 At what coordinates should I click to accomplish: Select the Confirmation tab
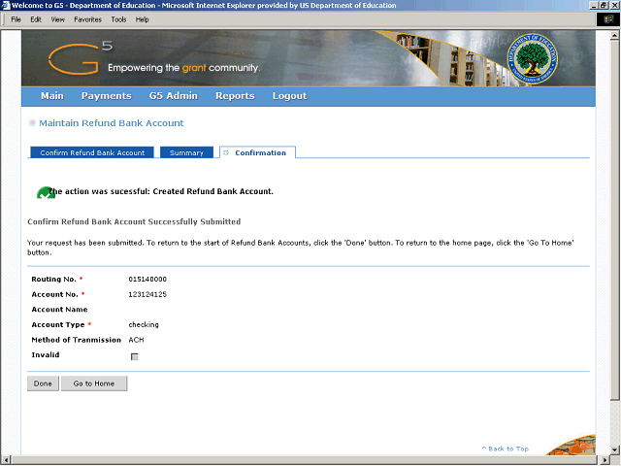click(257, 152)
